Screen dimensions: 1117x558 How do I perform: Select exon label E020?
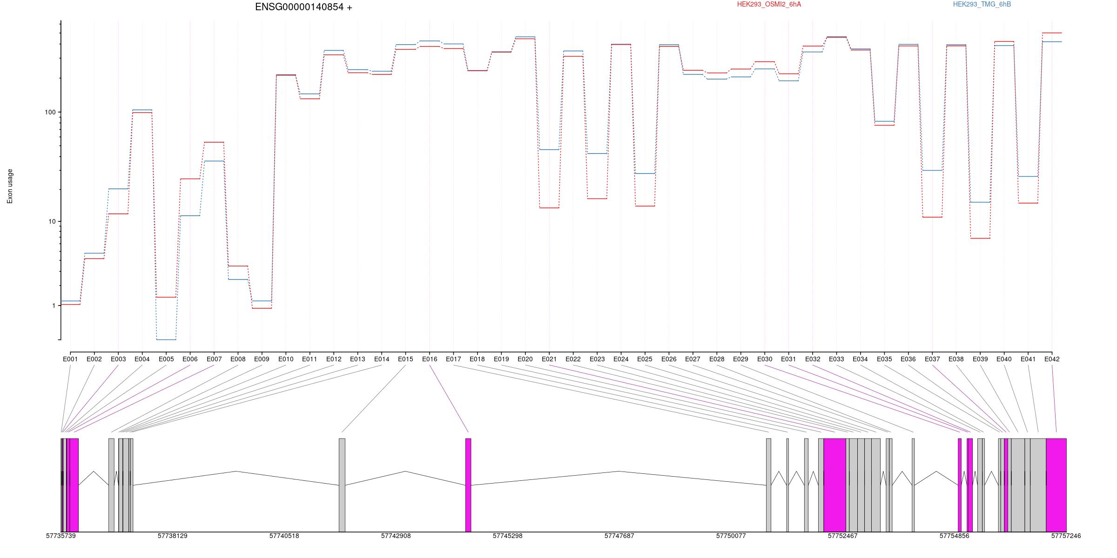click(525, 359)
